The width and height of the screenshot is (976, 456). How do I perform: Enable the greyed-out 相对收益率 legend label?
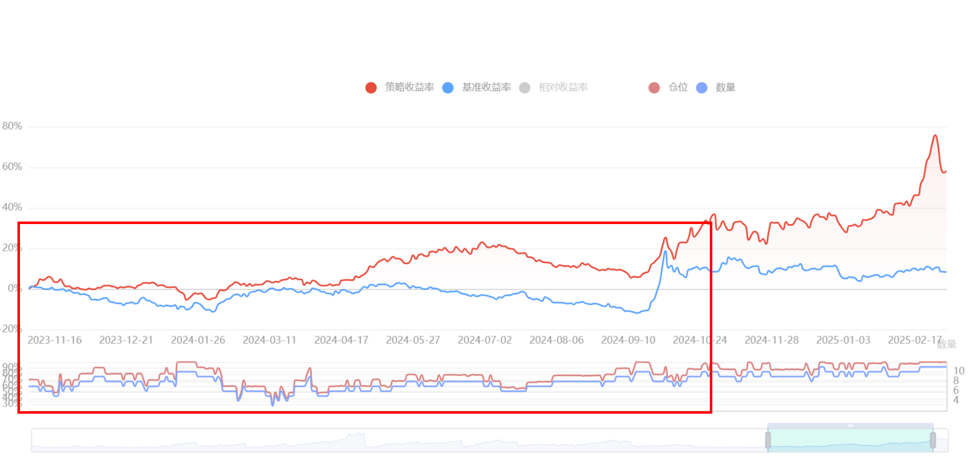(x=563, y=88)
